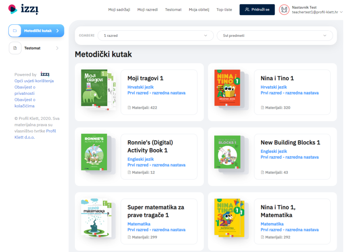Open the 1 razred grade dropdown
350x252 pixels.
point(156,36)
